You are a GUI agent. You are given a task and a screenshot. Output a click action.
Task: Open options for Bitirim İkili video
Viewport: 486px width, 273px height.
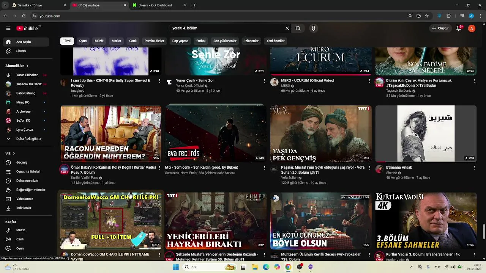tap(475, 81)
